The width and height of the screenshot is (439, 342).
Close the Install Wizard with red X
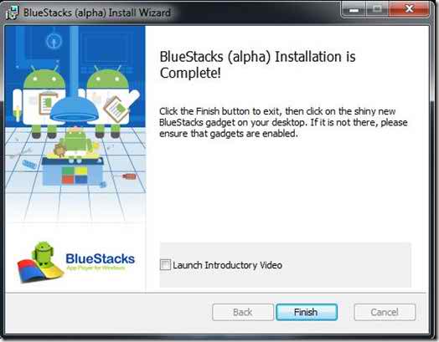pyautogui.click(x=409, y=10)
